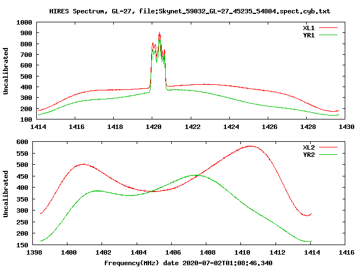The height and width of the screenshot is (268, 357).
Task: Click the green YR1 legend line sample
Action: click(328, 35)
